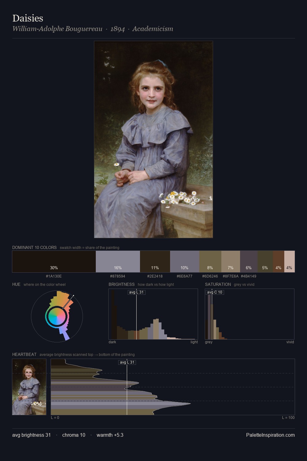Open the main Daisies painting image
307x461 pixels.
[x=153, y=140]
